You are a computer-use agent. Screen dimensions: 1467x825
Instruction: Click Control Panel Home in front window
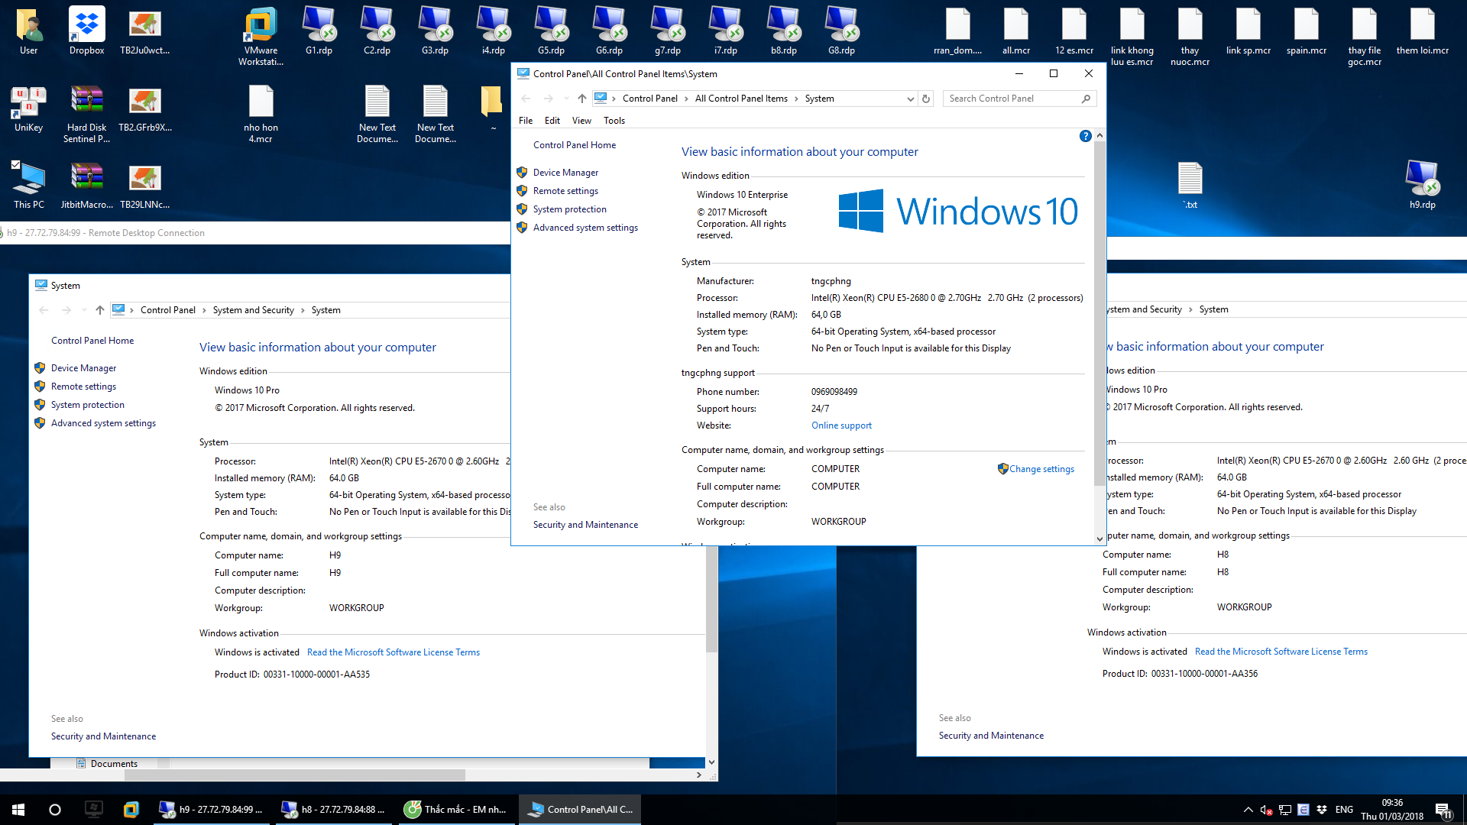pos(575,145)
